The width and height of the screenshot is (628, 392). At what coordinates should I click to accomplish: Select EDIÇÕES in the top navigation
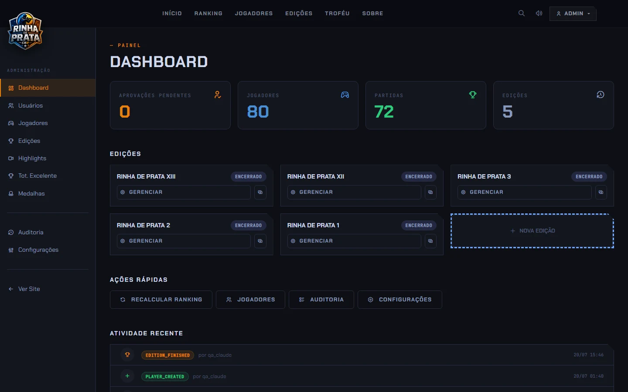[x=299, y=14]
